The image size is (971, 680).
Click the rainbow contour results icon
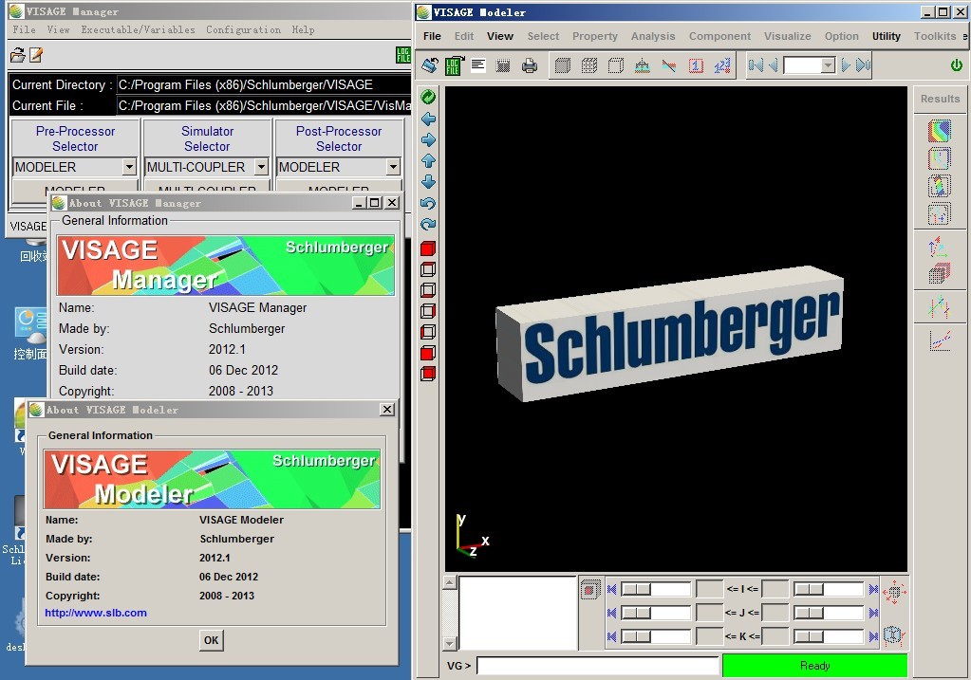click(x=940, y=131)
